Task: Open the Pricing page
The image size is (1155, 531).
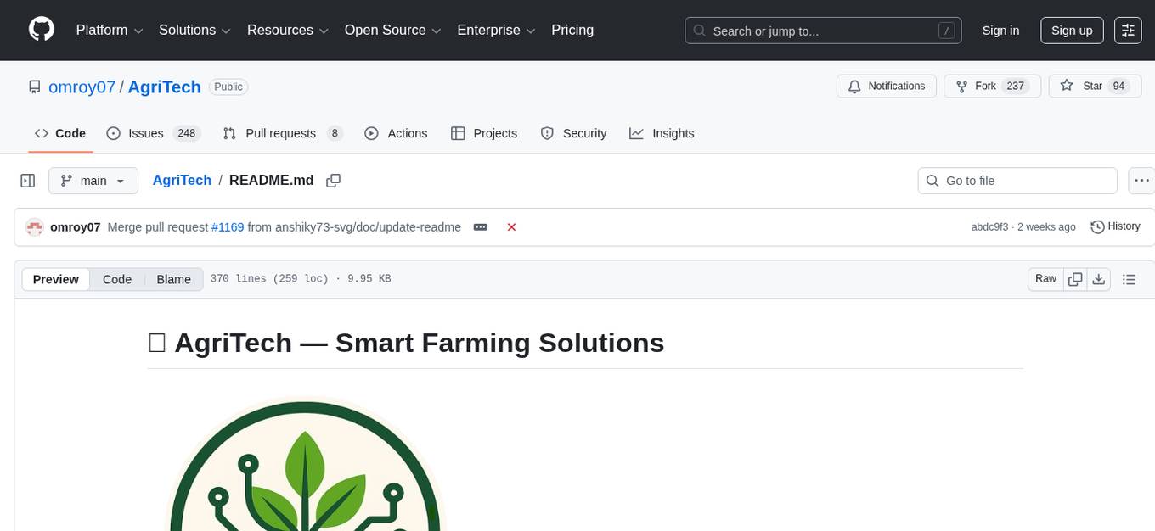Action: pos(572,30)
